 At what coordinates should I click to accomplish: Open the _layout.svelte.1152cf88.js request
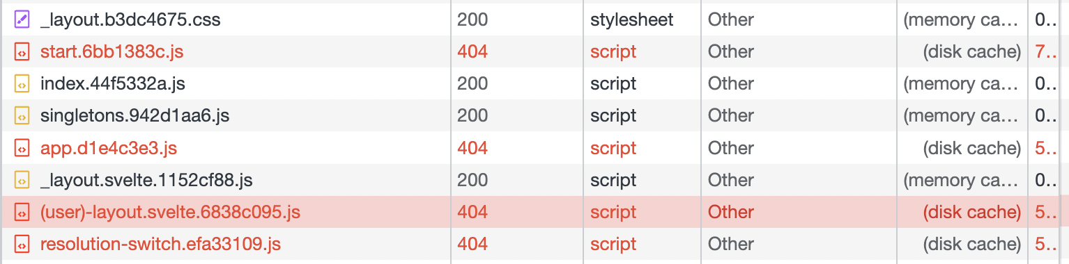(x=146, y=181)
